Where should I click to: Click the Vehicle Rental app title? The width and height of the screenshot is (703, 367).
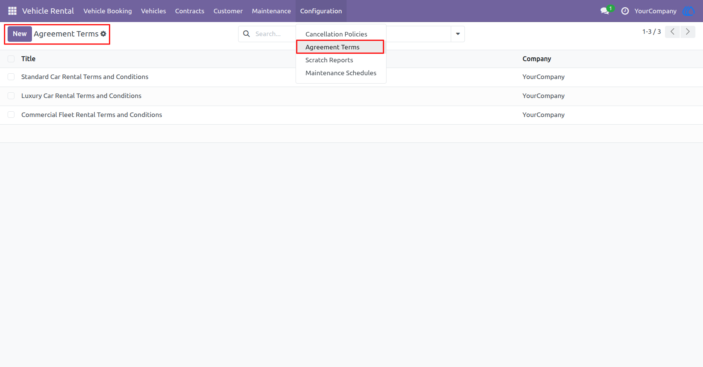pyautogui.click(x=48, y=11)
